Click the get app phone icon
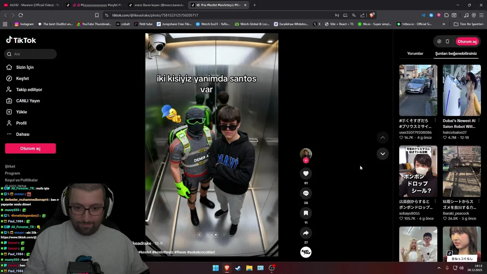Image resolution: width=487 pixels, height=274 pixels. coord(447,41)
